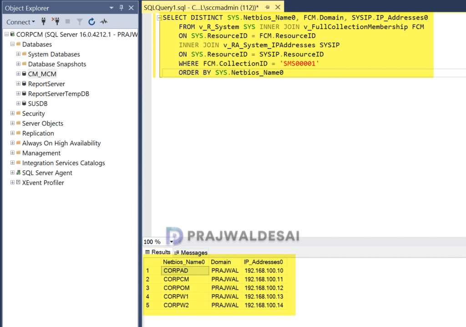The height and width of the screenshot is (327, 466).
Task: Expand the ReportServerTempDB database node
Action: (x=18, y=94)
